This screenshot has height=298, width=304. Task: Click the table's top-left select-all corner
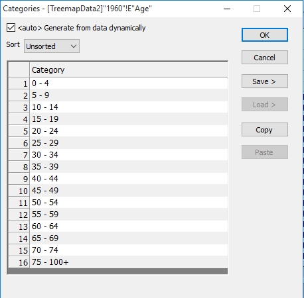tap(19, 70)
